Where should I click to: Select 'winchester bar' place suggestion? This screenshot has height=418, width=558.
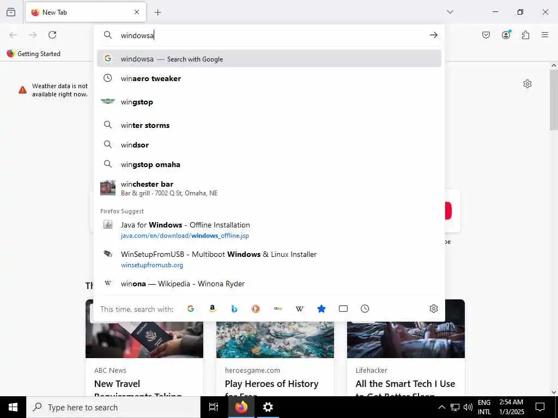click(269, 188)
